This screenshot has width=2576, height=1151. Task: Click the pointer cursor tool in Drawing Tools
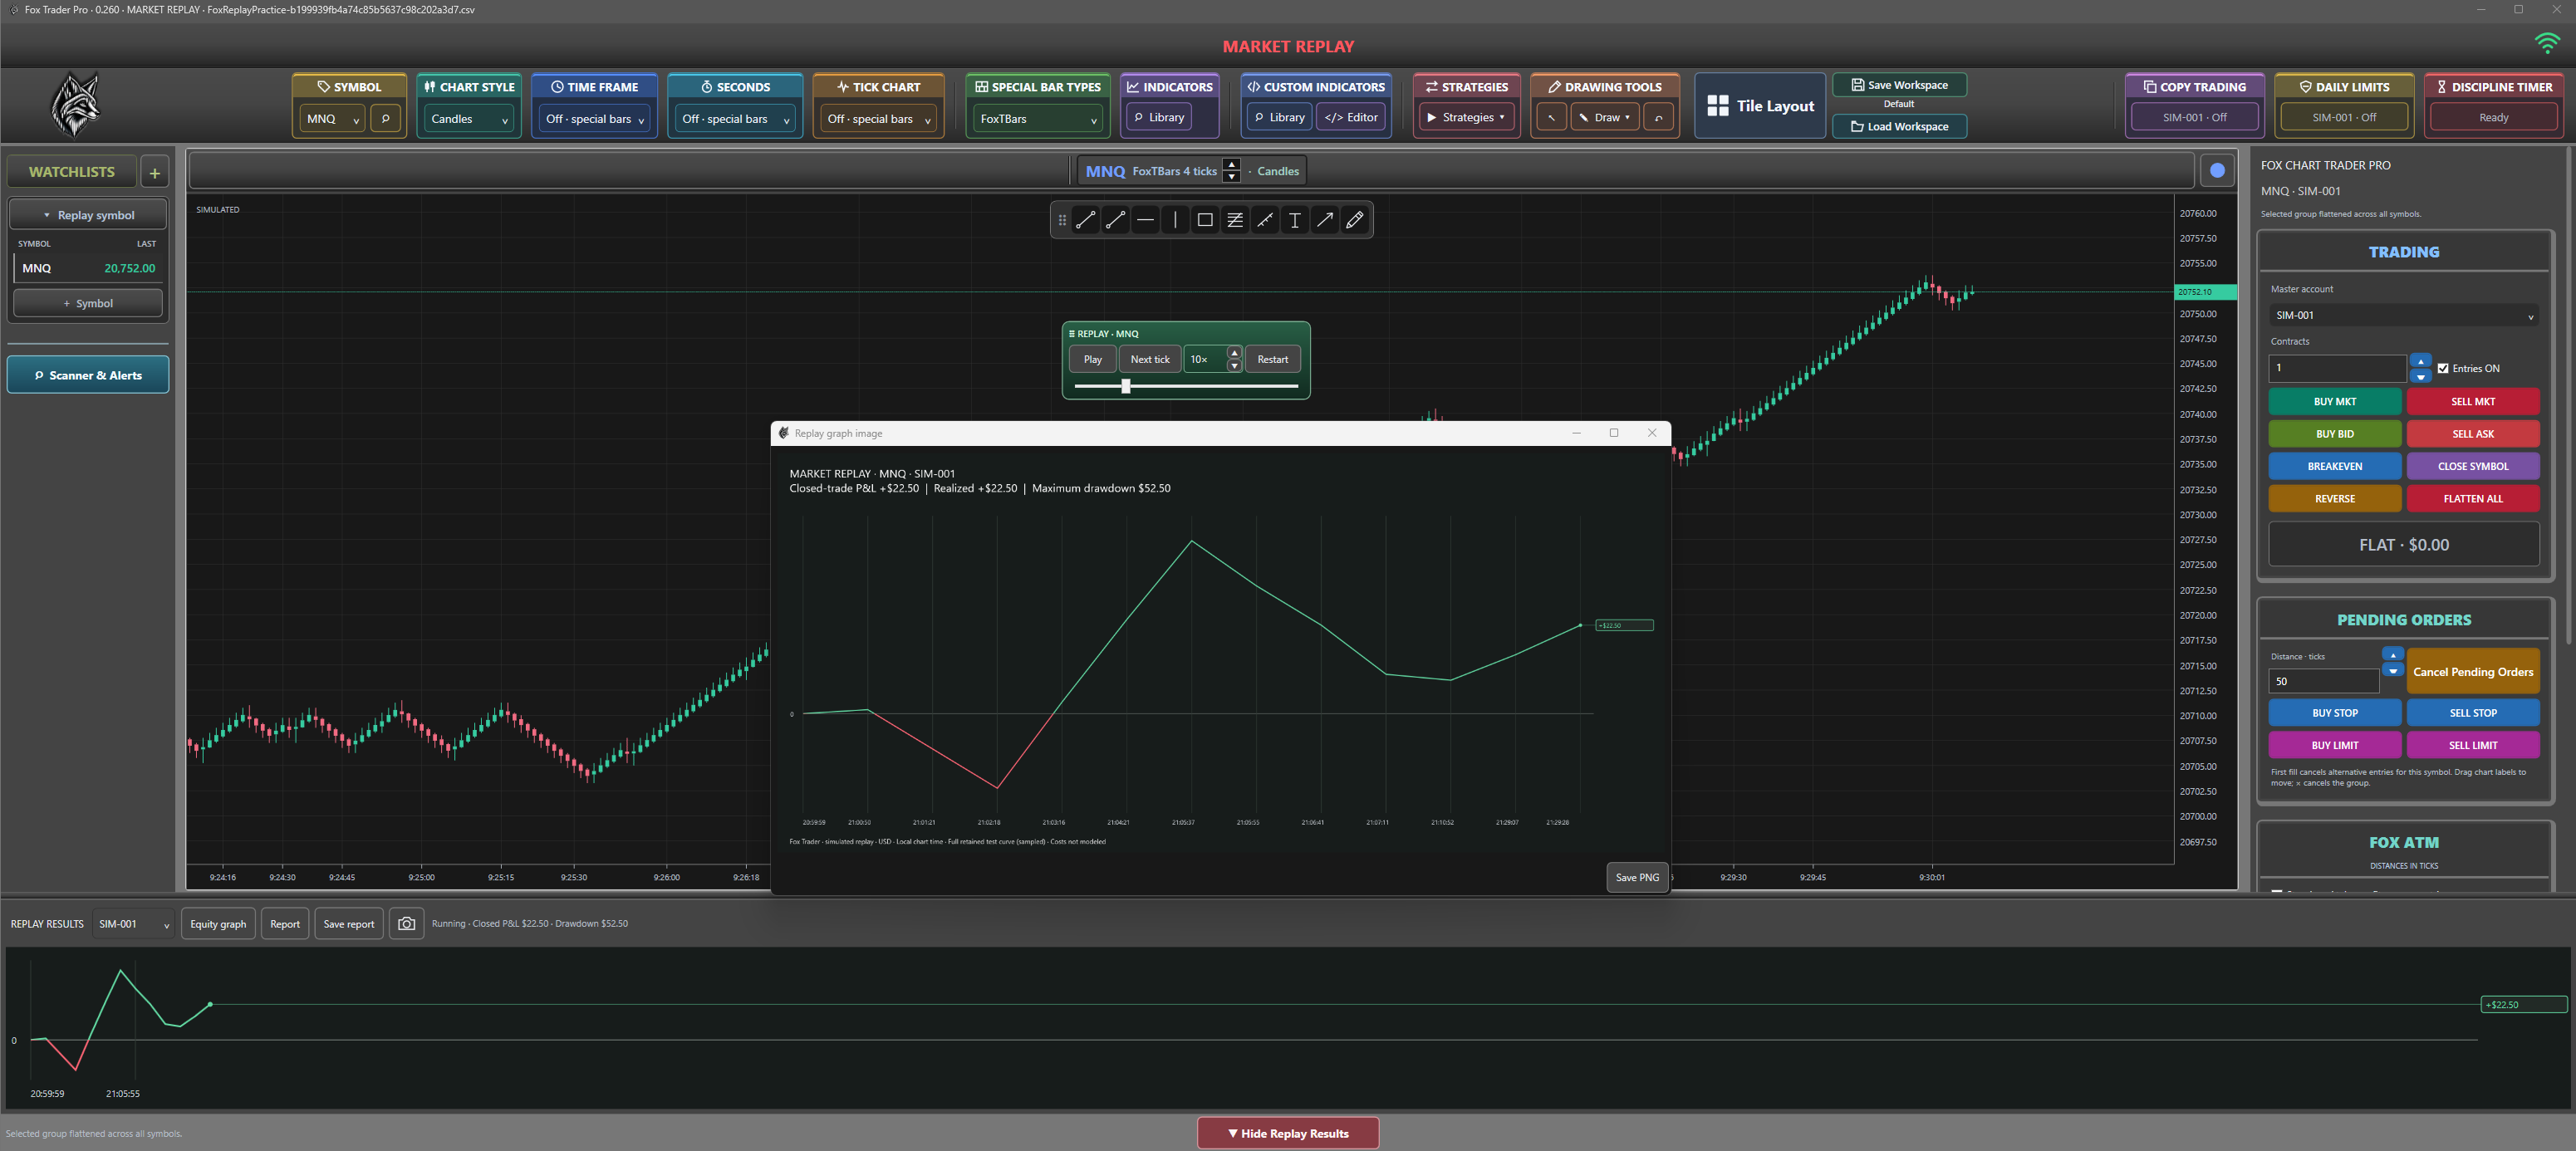1551,118
